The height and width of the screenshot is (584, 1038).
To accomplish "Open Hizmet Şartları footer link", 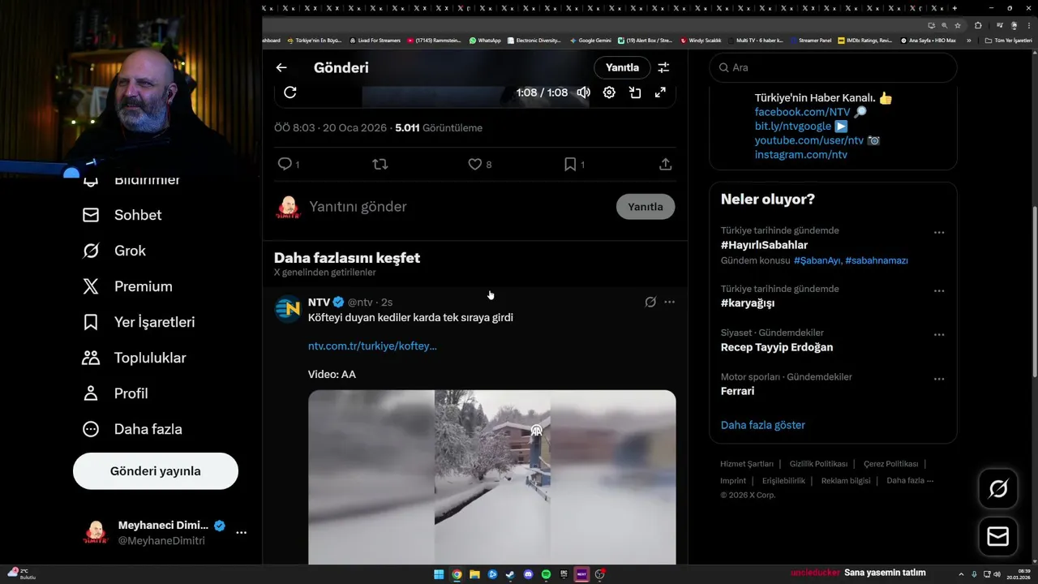I will click(x=747, y=464).
